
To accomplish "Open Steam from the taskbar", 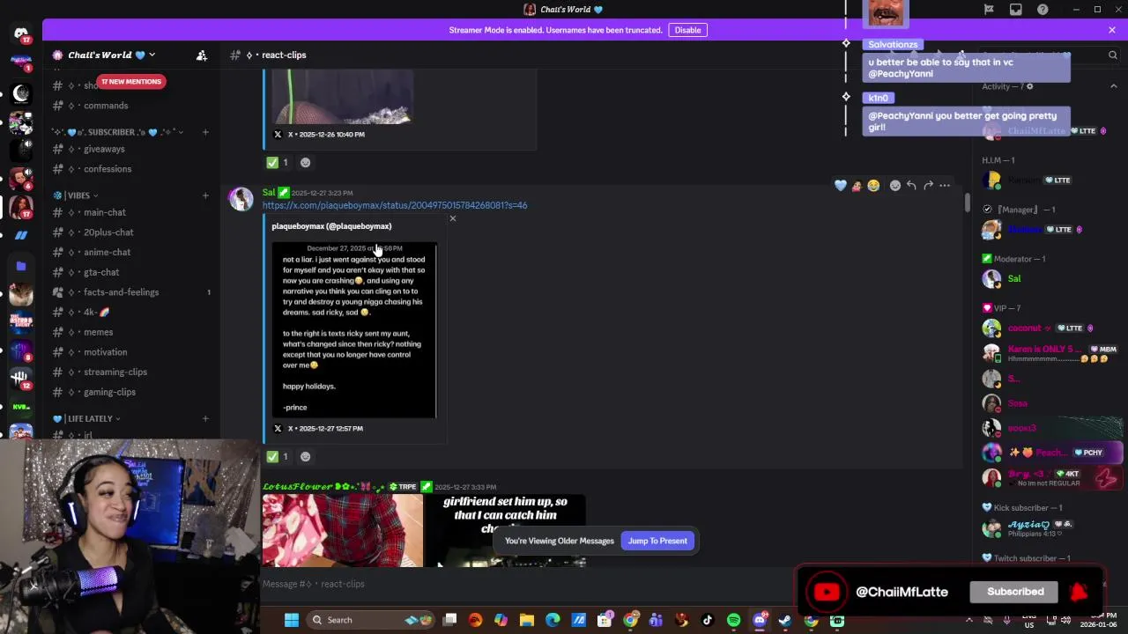I will 784,620.
